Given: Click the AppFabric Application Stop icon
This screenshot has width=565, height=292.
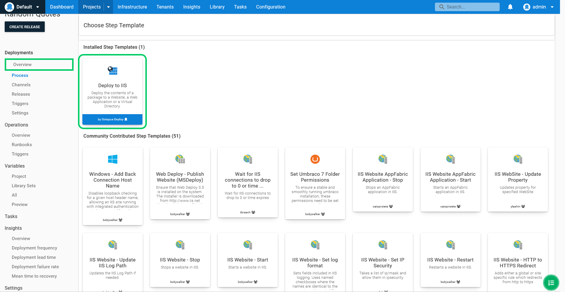Looking at the screenshot, I should click(x=383, y=159).
